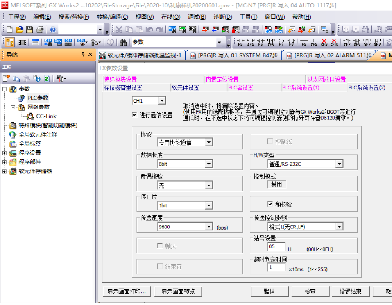Open the H/W类型 dropdown
The height and width of the screenshot is (305, 392).
point(339,164)
